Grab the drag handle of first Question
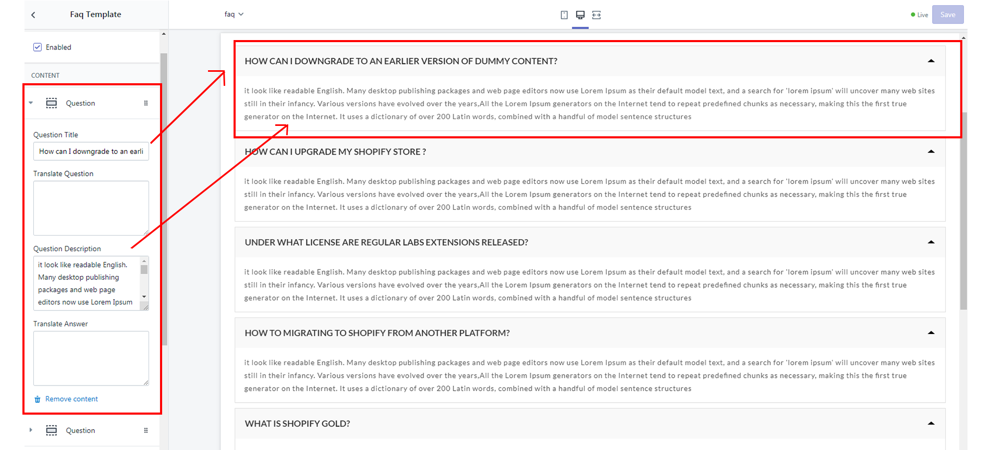This screenshot has height=450, width=991. (146, 103)
